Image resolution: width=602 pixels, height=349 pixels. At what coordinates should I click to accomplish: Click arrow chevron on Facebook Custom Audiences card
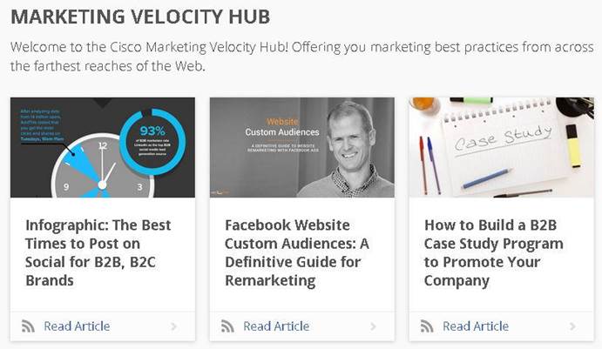(x=374, y=326)
